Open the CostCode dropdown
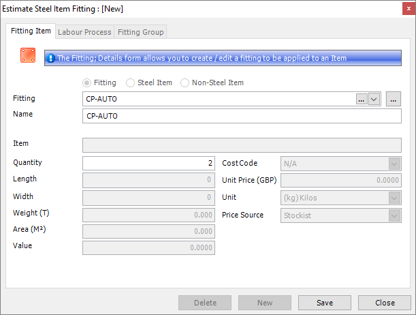416x315 pixels. click(x=394, y=164)
